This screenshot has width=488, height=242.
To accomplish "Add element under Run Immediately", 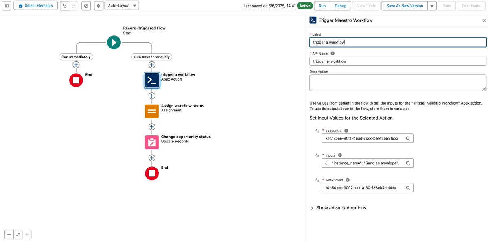I will (76, 65).
